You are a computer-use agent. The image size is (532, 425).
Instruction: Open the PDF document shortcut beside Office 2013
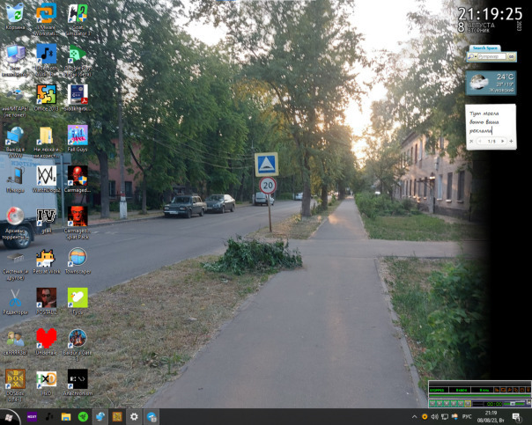point(78,98)
